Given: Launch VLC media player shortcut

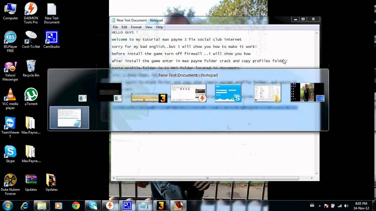Looking at the screenshot, I should coord(10,99).
